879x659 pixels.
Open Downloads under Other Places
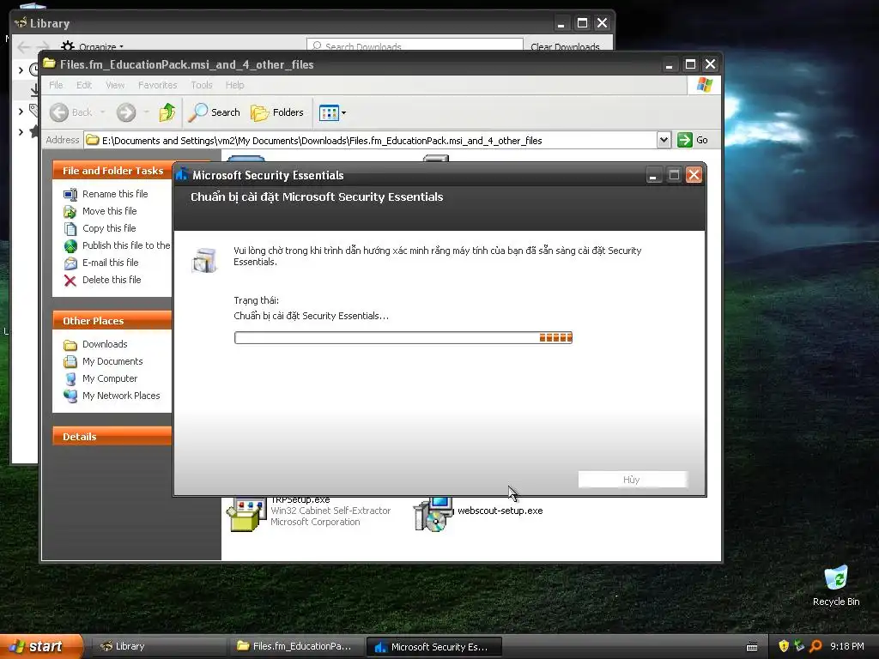(x=105, y=344)
